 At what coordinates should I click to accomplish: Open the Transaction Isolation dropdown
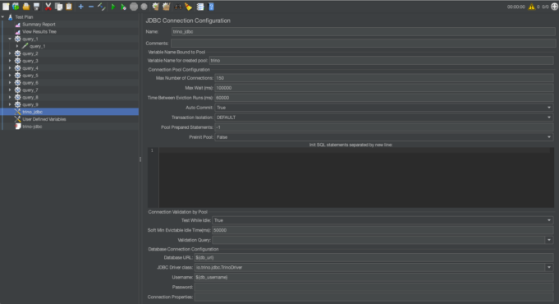point(384,117)
